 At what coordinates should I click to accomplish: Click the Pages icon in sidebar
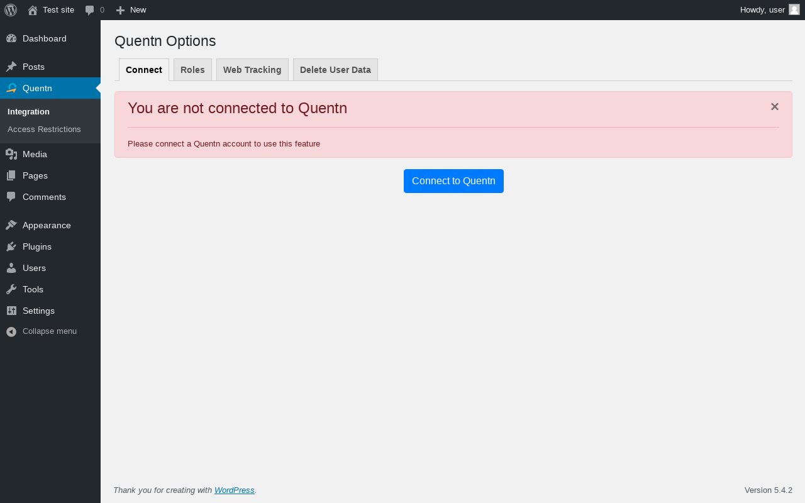click(11, 175)
